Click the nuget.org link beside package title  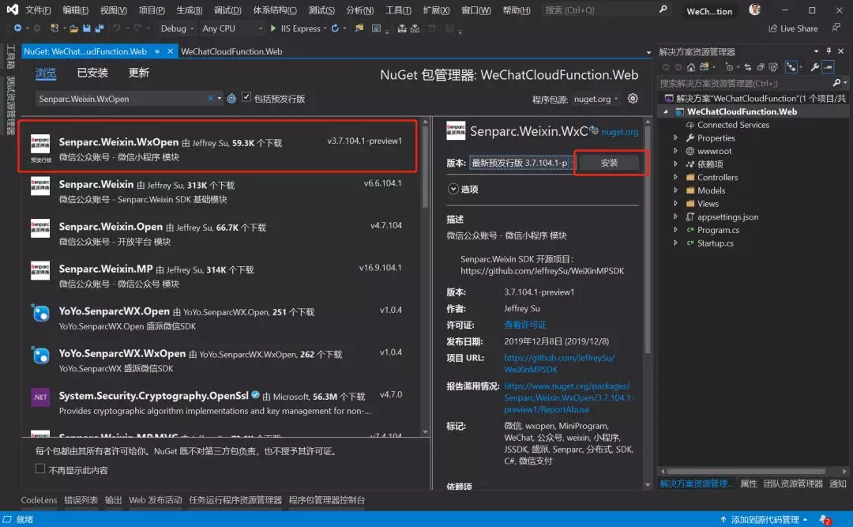click(620, 132)
